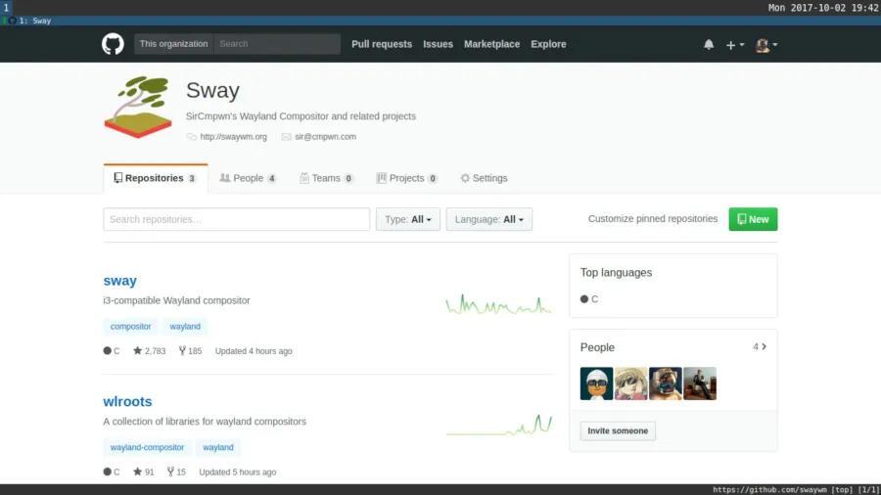Click the fork count 185 for sway
Screen dimensions: 881x495
click(190, 351)
